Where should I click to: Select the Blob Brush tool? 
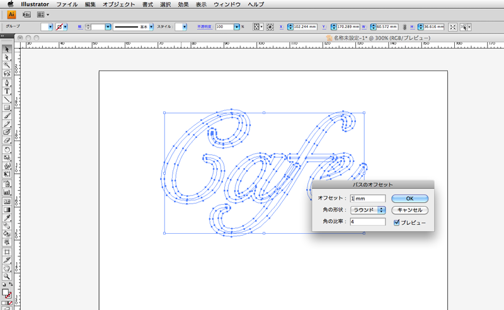(x=7, y=132)
